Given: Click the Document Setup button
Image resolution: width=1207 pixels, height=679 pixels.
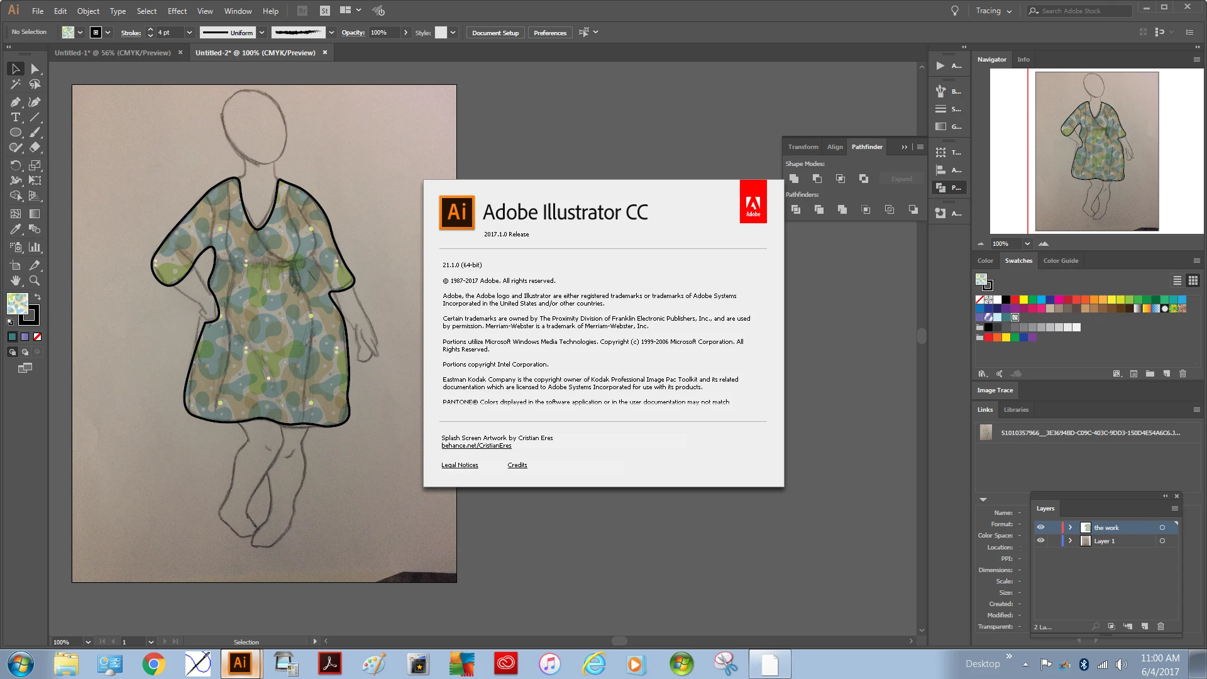Looking at the screenshot, I should pyautogui.click(x=495, y=33).
